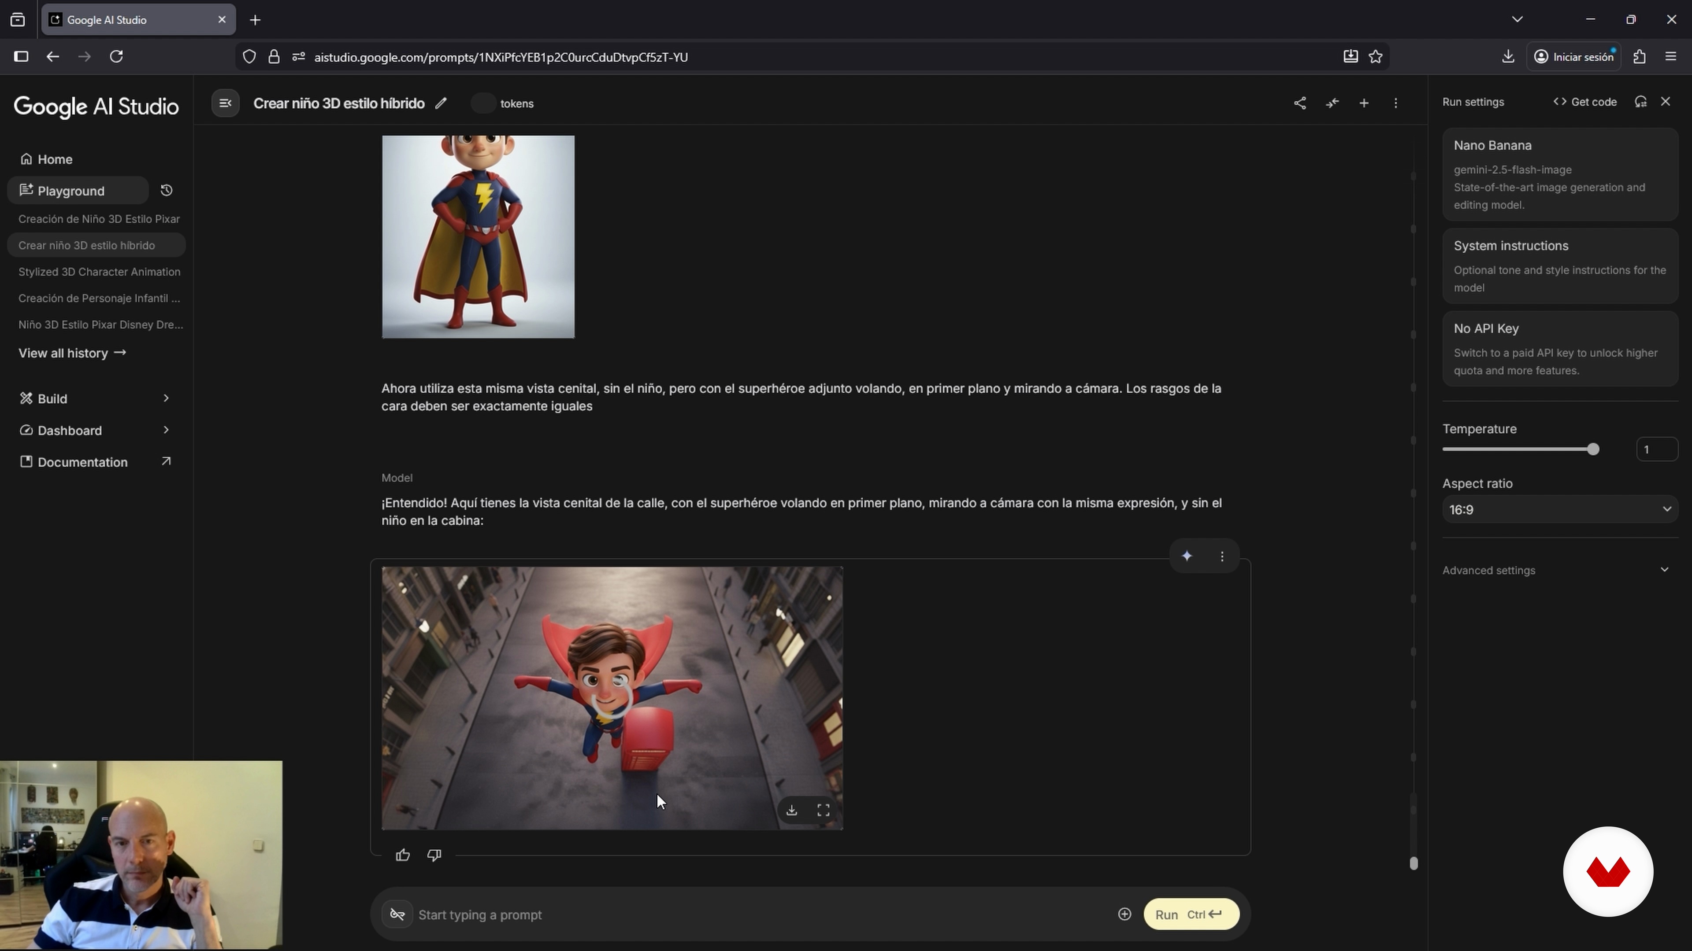Viewport: 1692px width, 951px height.
Task: Download the generated flying superhero image
Action: pos(791,810)
